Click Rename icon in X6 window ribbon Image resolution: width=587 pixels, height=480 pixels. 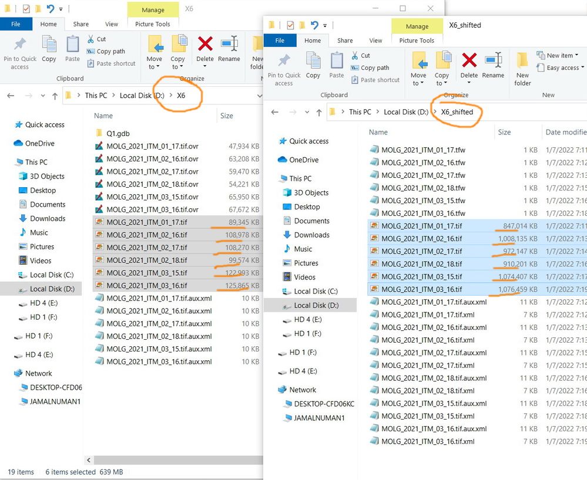point(229,44)
